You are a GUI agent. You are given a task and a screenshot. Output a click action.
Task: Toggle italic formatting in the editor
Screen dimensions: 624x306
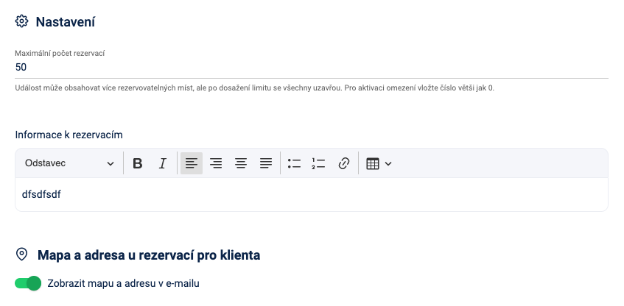(x=163, y=163)
